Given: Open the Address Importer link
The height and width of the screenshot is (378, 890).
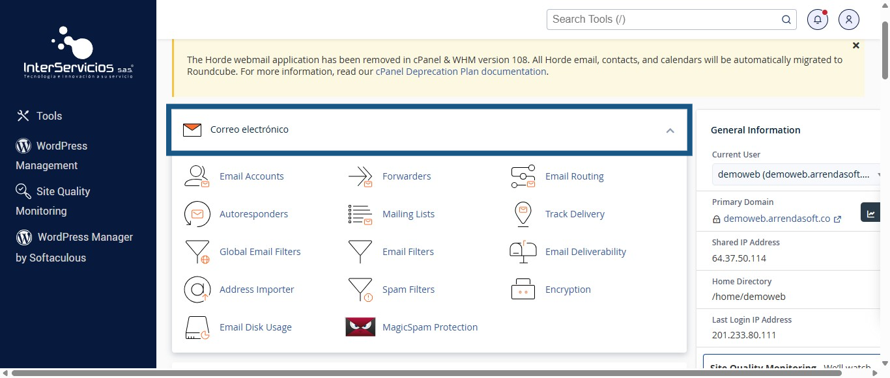Looking at the screenshot, I should point(257,290).
